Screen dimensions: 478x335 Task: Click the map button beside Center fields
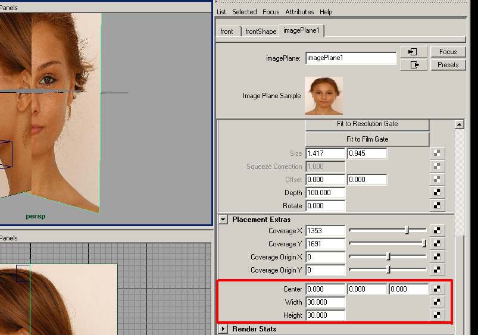coord(437,289)
